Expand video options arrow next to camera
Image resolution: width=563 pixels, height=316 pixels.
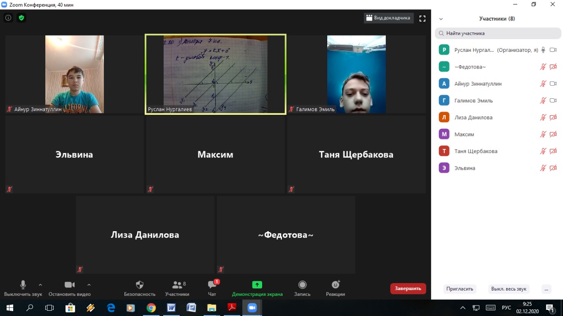click(x=89, y=284)
